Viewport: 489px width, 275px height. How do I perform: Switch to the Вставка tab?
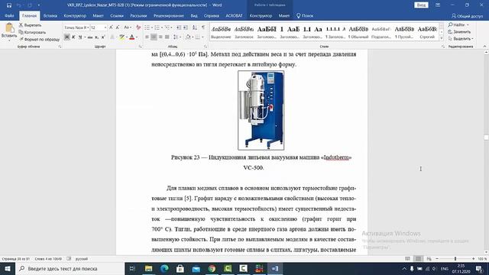[x=50, y=15]
